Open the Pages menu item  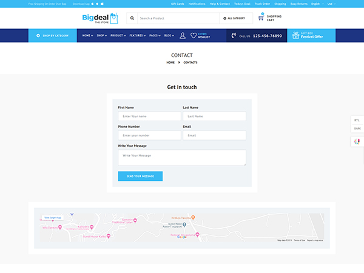(x=155, y=36)
